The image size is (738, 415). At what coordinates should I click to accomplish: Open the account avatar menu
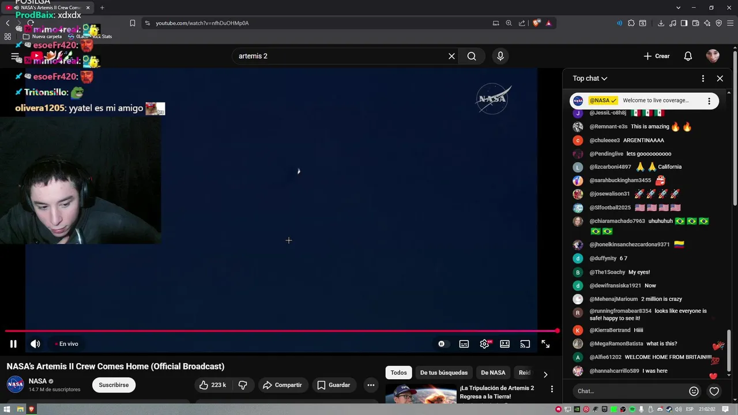[713, 56]
